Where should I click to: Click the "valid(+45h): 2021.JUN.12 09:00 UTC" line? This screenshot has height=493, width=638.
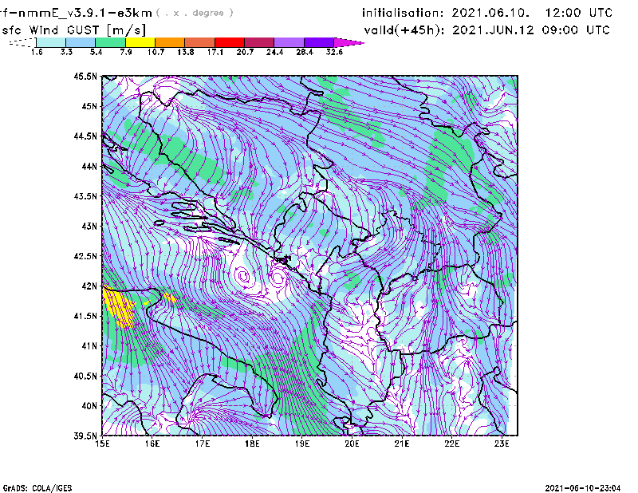coord(487,30)
